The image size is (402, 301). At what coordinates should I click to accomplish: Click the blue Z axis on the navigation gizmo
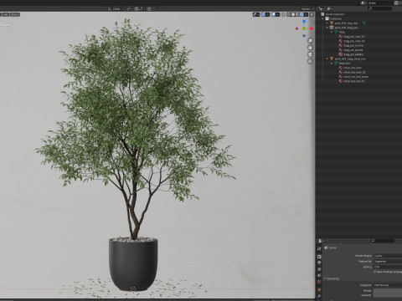click(x=304, y=22)
